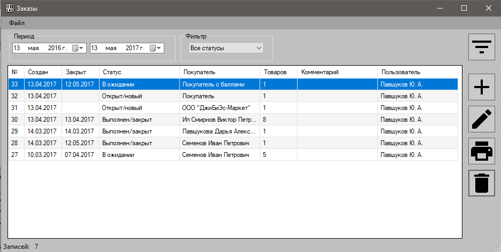The width and height of the screenshot is (501, 252).
Task: Print order using printer icon
Action: click(x=482, y=151)
